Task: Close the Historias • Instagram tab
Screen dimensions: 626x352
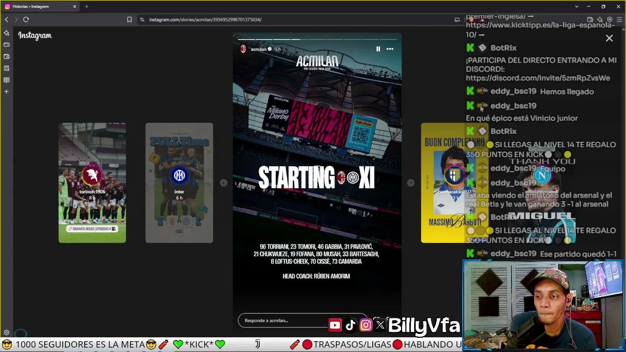Action: tap(74, 6)
